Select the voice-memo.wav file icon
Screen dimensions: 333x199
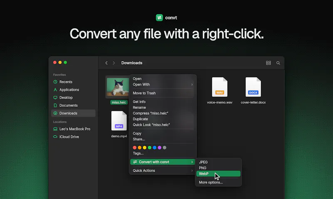coord(220,87)
